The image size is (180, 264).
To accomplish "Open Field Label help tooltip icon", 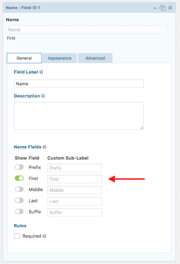I will tap(41, 72).
